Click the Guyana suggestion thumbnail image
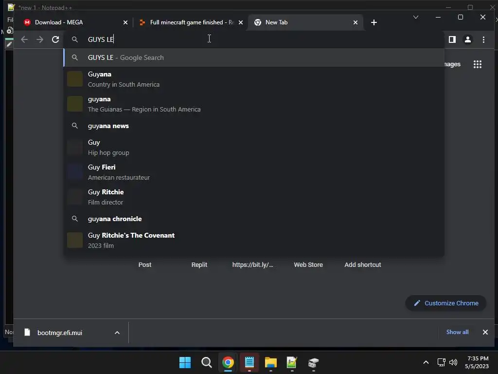Viewport: 498px width, 374px height. (x=75, y=79)
